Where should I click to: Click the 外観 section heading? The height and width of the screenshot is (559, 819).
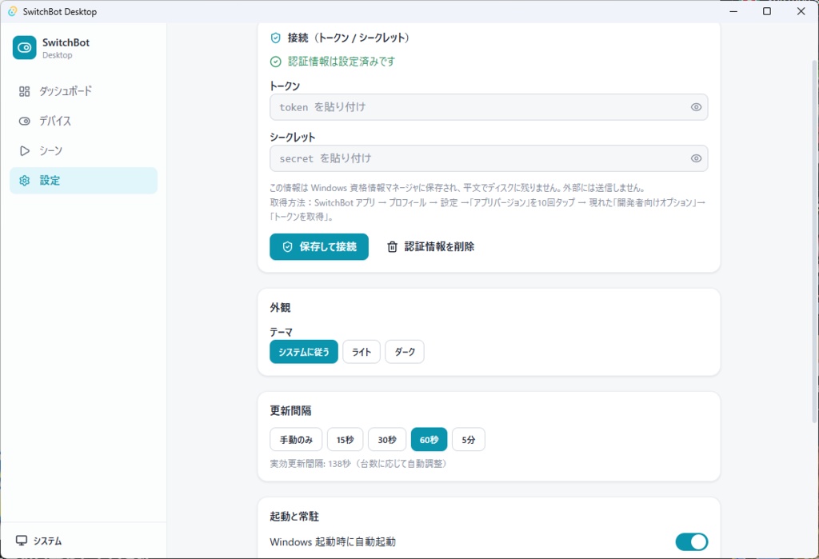point(280,308)
